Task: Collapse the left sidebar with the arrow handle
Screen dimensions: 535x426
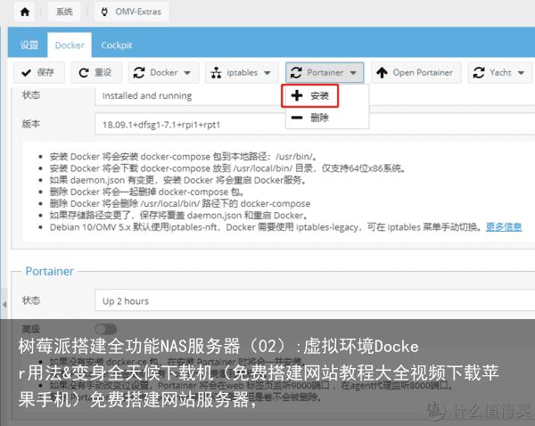Action: click(4, 304)
